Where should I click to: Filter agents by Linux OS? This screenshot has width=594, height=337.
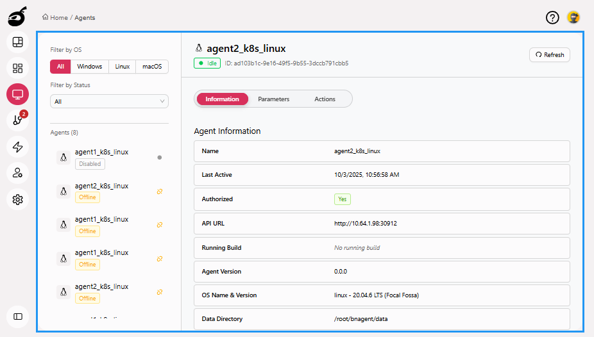point(123,67)
